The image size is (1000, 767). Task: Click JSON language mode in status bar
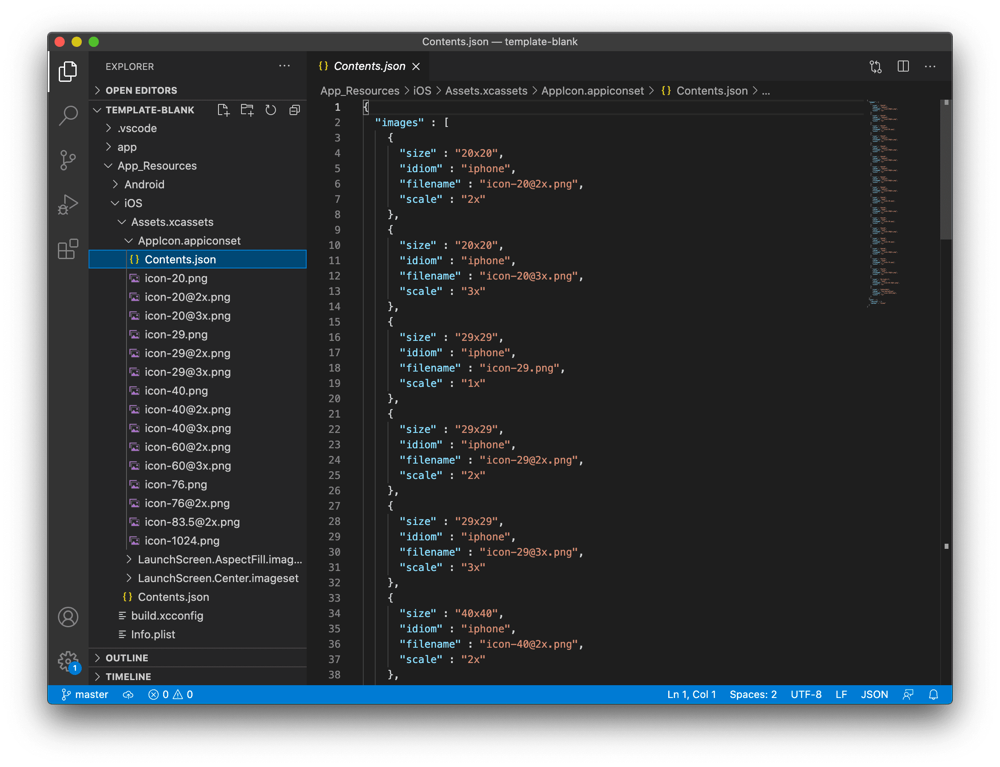[x=874, y=694]
